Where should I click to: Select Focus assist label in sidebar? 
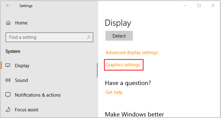click(27, 110)
